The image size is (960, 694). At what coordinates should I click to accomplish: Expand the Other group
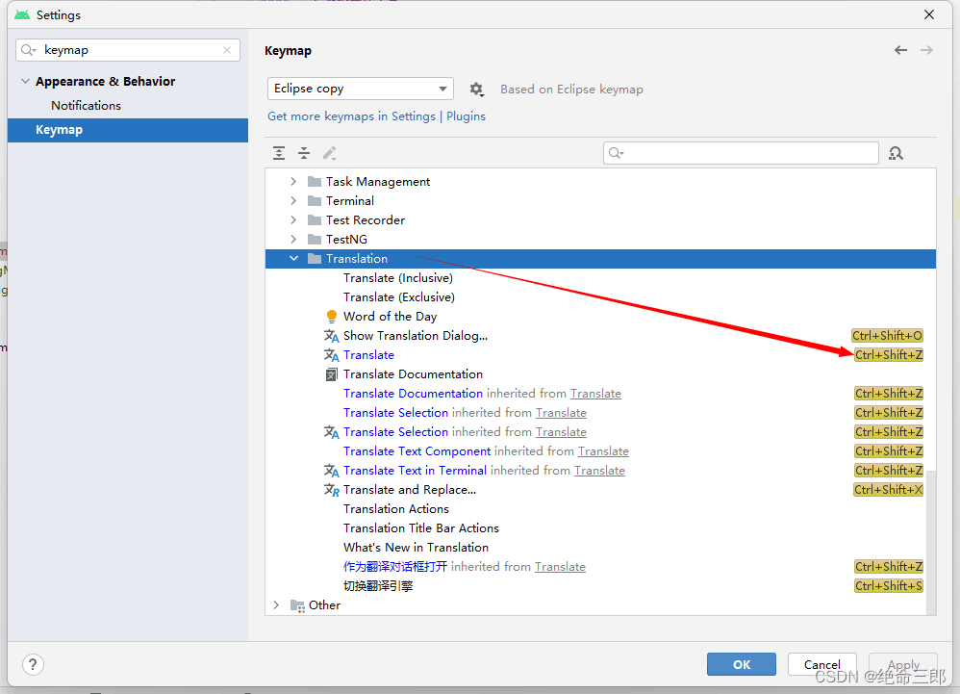coord(276,605)
